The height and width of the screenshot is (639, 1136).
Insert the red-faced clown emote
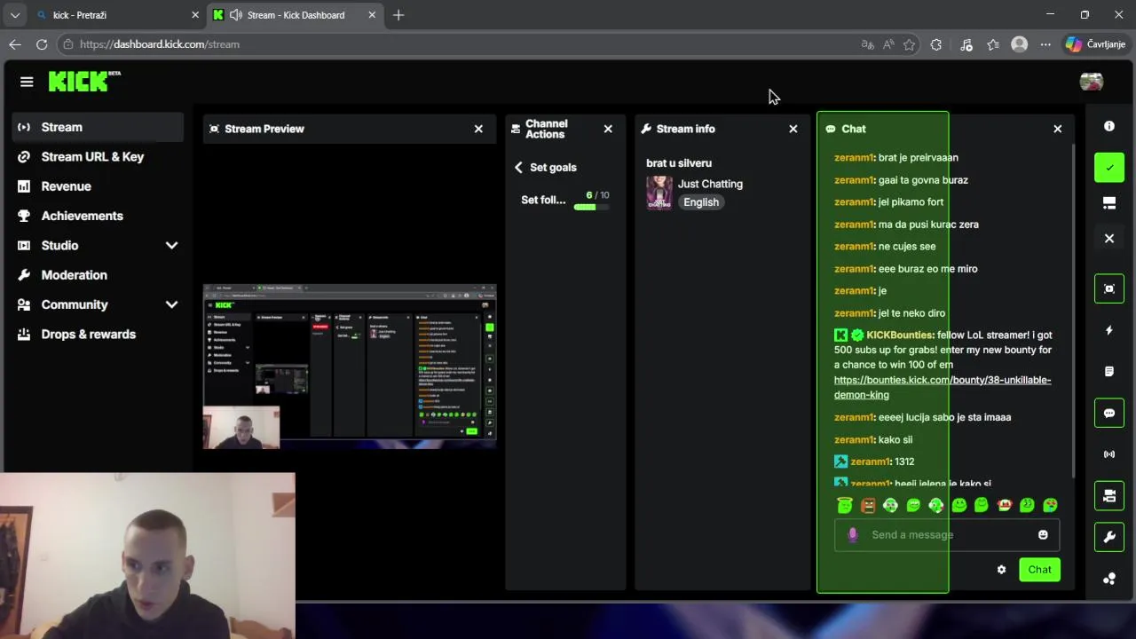(1005, 505)
